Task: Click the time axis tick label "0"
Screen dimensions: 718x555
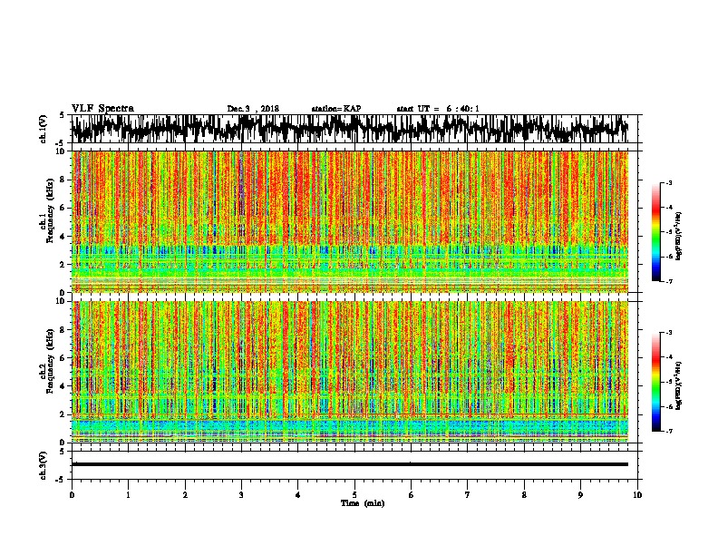Action: (x=72, y=495)
